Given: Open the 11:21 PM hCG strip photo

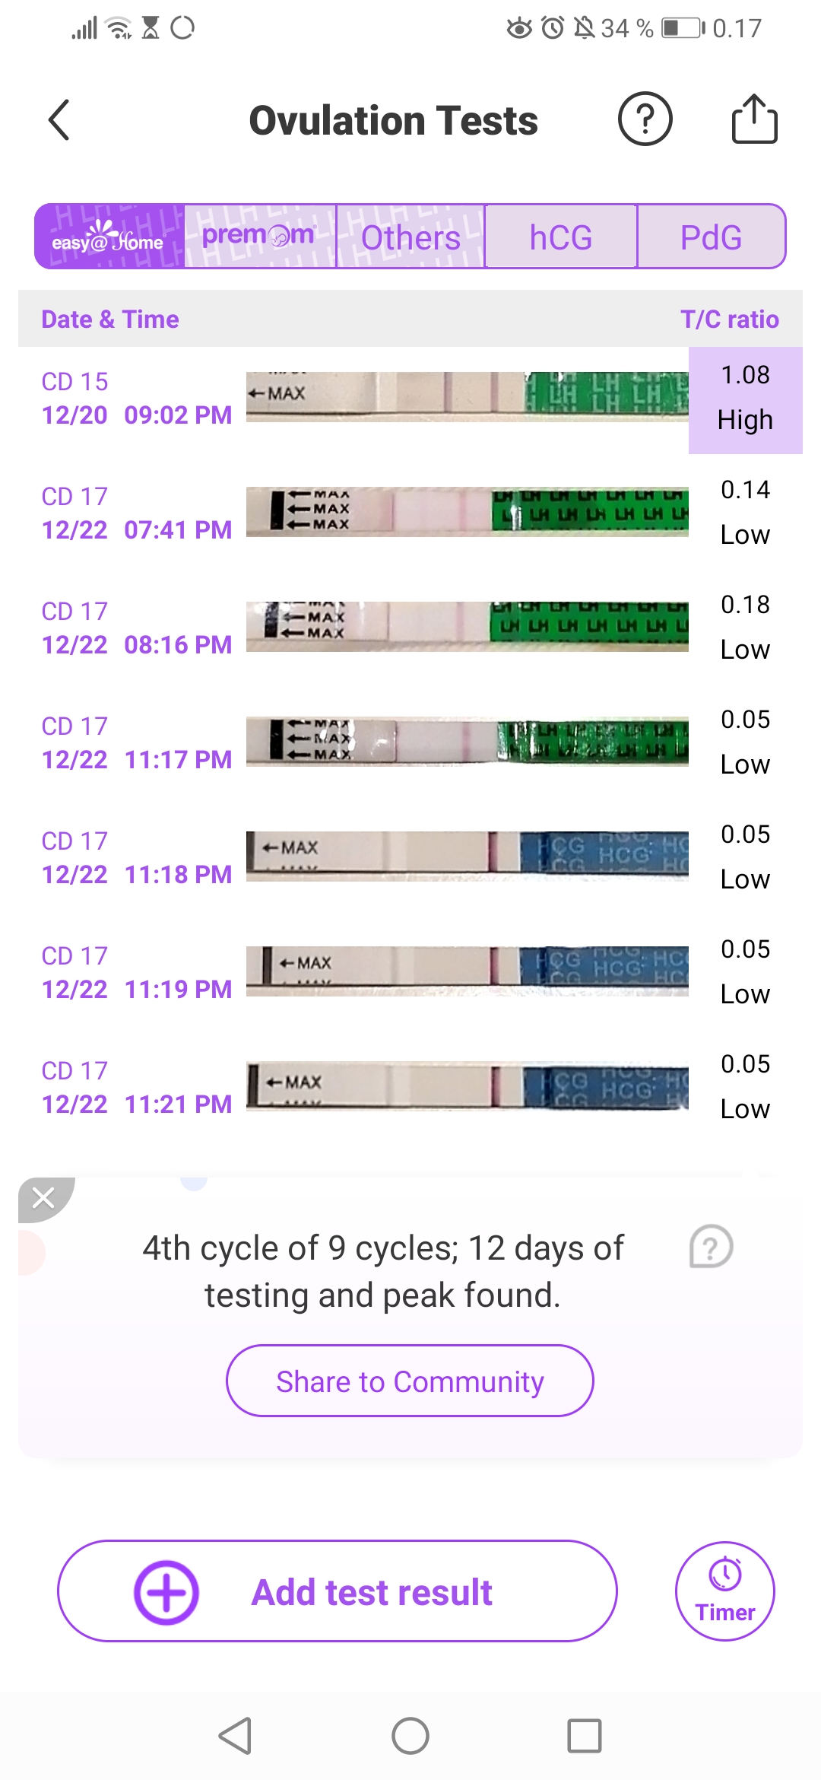Looking at the screenshot, I should pyautogui.click(x=467, y=1085).
